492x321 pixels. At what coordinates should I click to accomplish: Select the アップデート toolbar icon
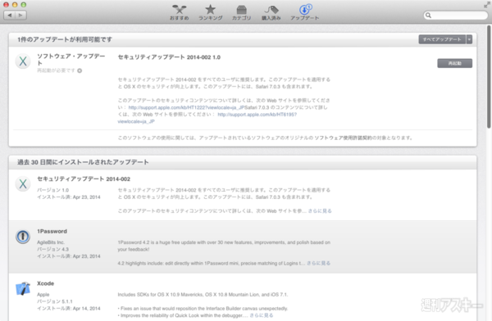click(304, 12)
